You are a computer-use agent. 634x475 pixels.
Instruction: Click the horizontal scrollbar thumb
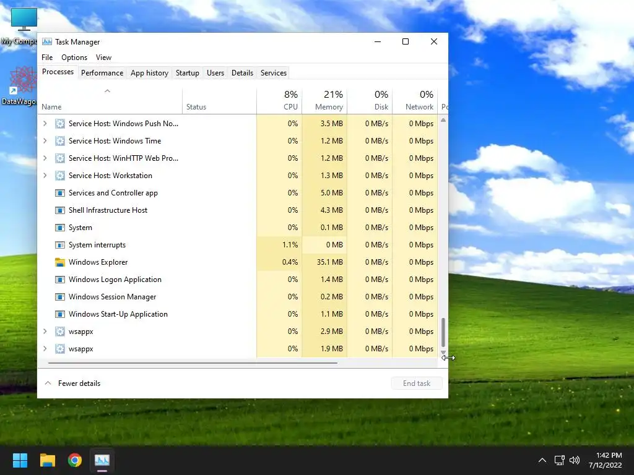(193, 362)
